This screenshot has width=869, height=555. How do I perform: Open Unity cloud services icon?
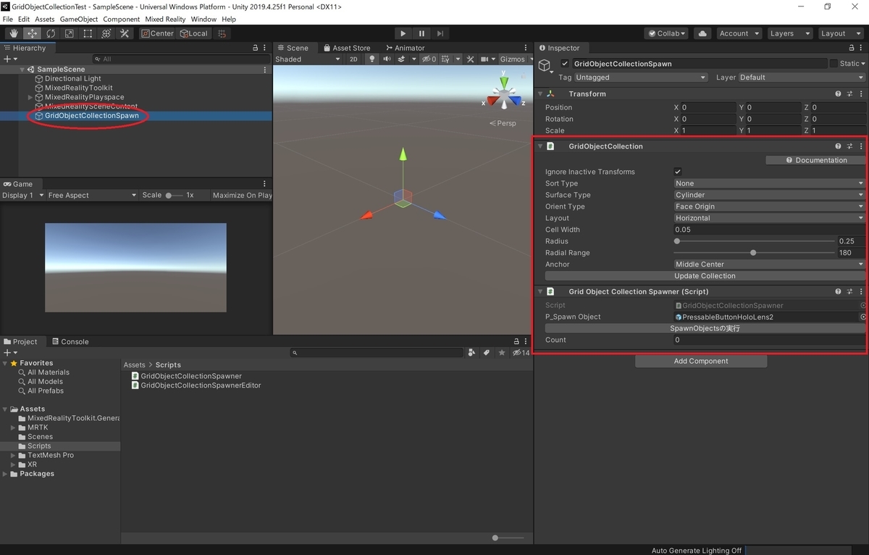(x=702, y=33)
